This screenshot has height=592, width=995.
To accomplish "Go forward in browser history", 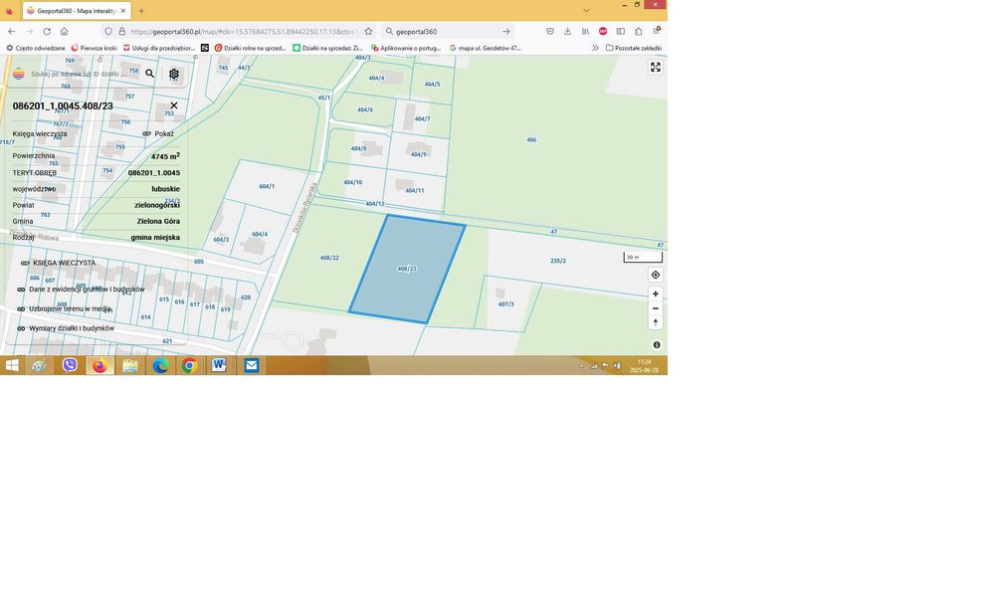I will 29,31.
